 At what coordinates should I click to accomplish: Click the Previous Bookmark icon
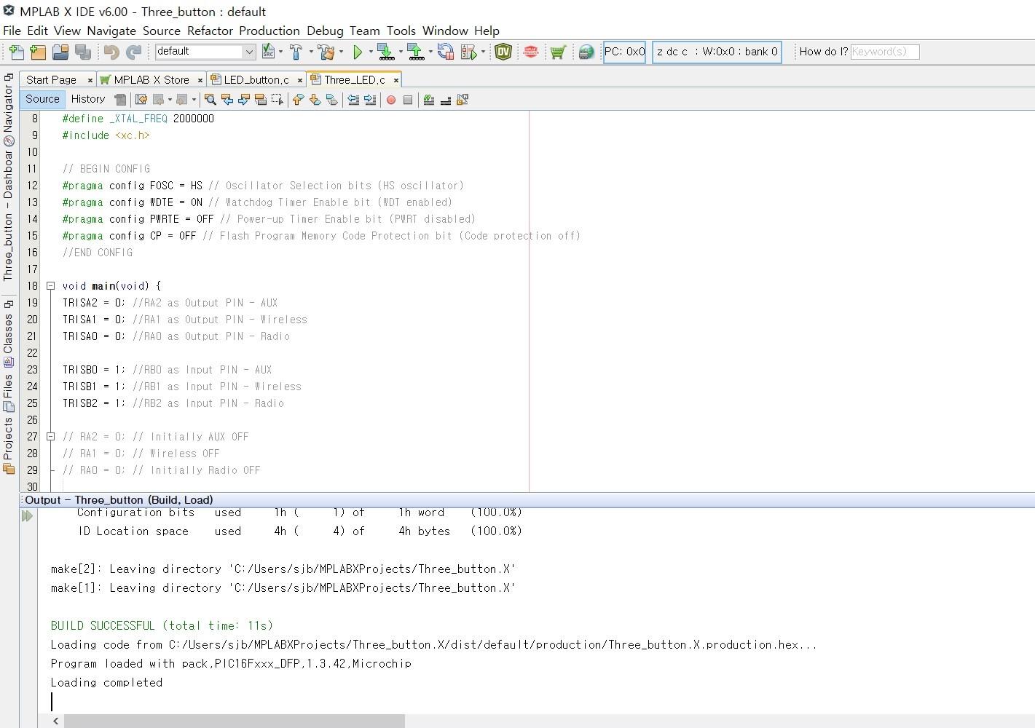tap(298, 100)
